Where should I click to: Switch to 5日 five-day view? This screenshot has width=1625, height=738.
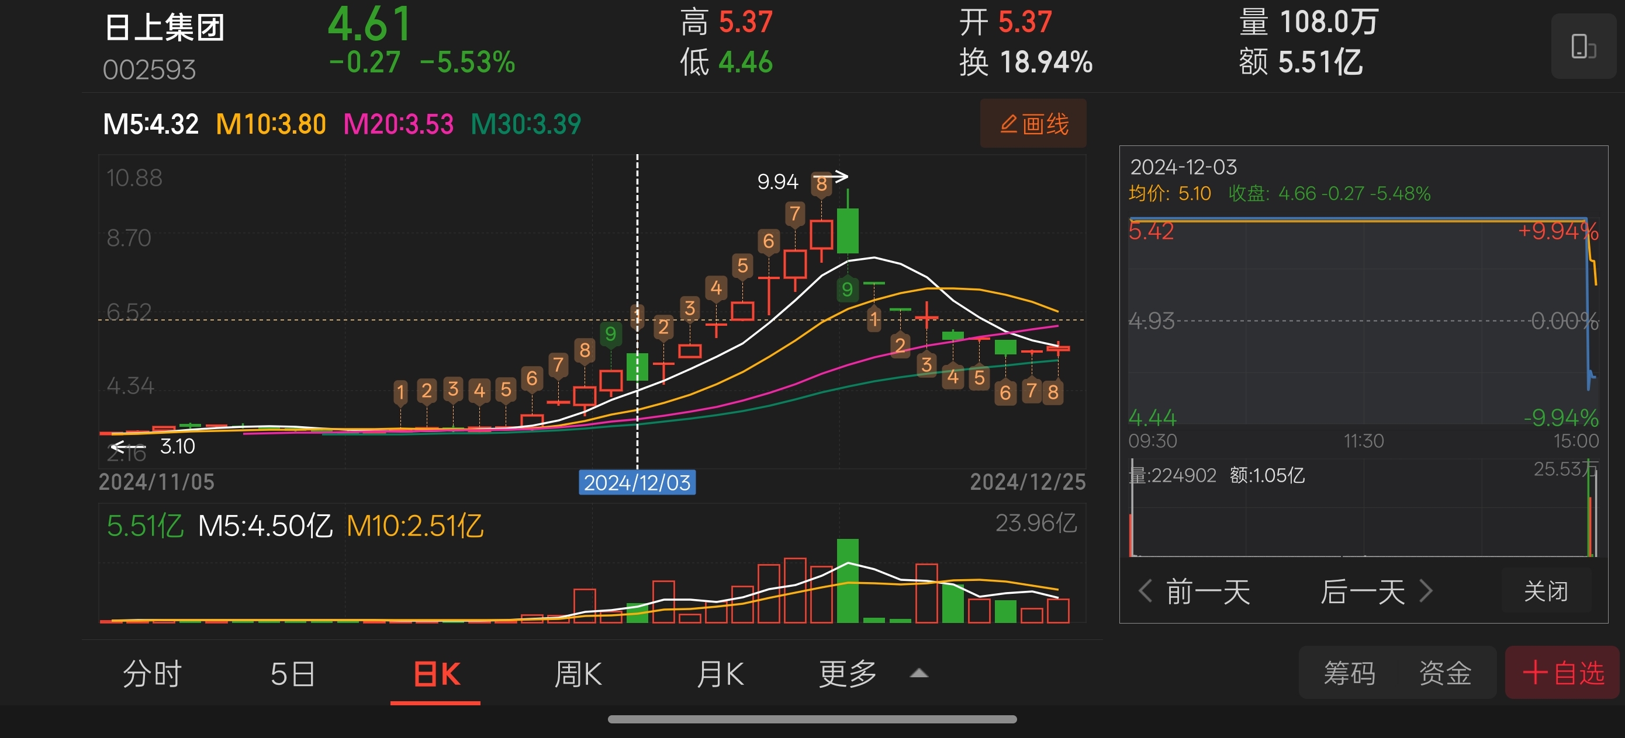[293, 674]
